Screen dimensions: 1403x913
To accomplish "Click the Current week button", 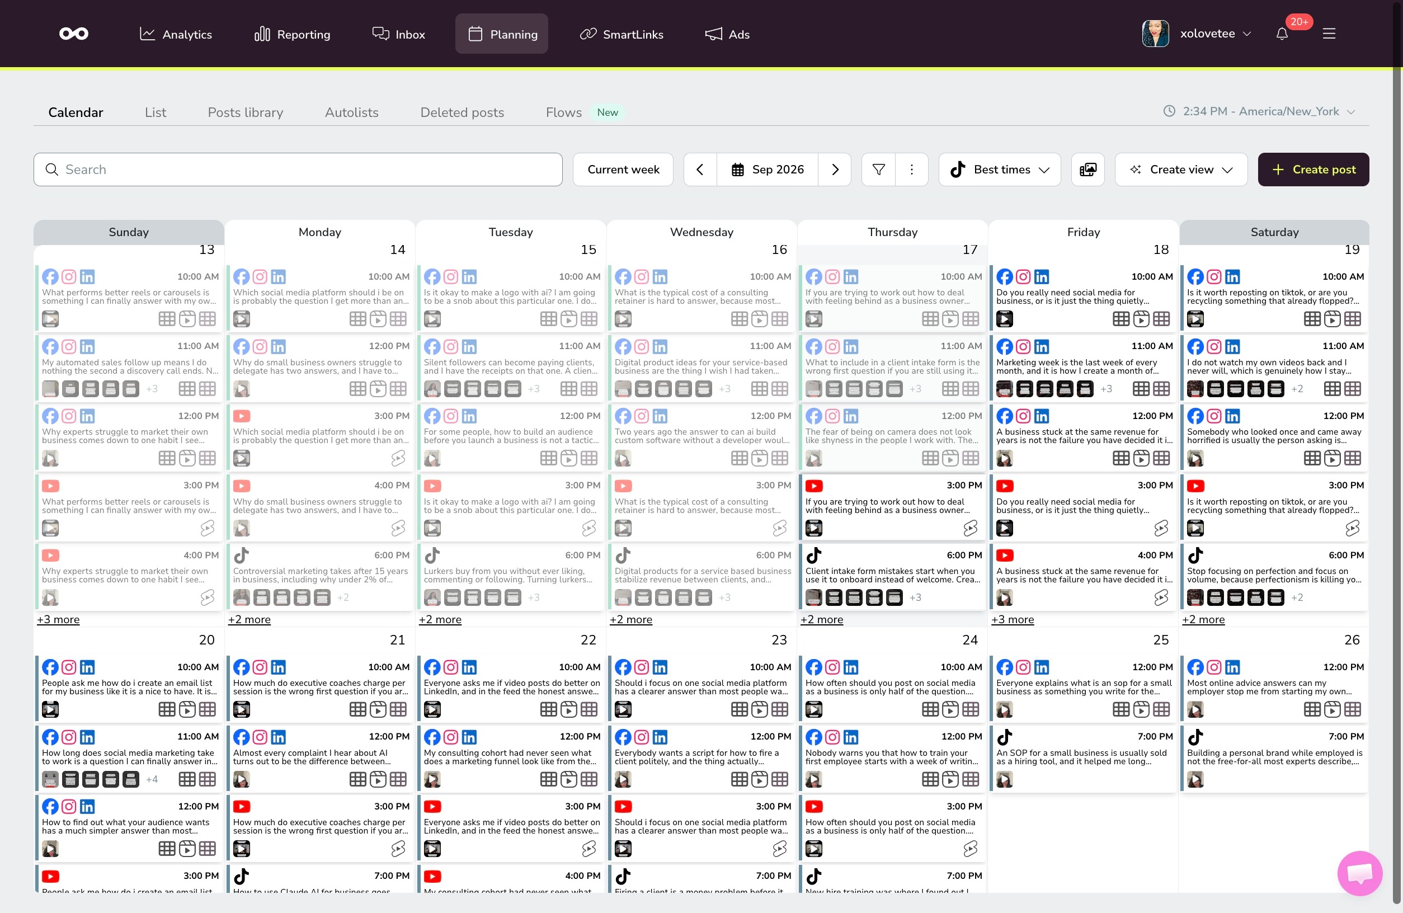I will [623, 170].
